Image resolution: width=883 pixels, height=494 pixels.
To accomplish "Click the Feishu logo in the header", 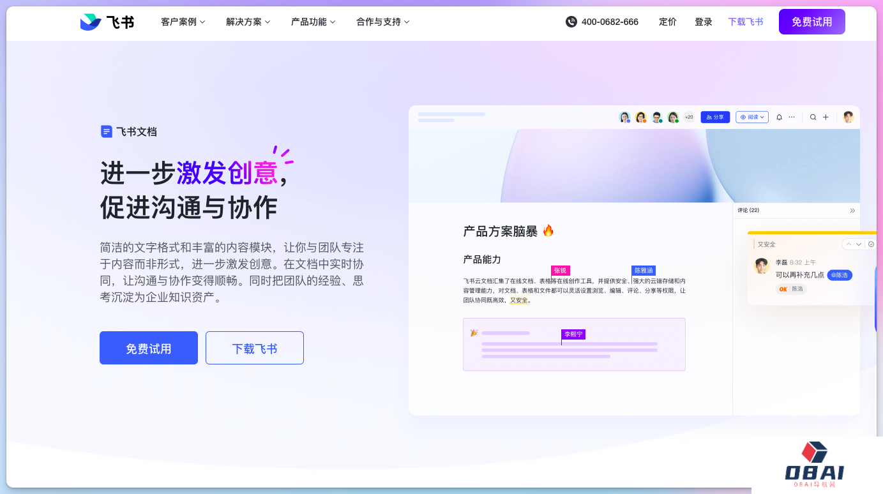I will click(x=107, y=22).
